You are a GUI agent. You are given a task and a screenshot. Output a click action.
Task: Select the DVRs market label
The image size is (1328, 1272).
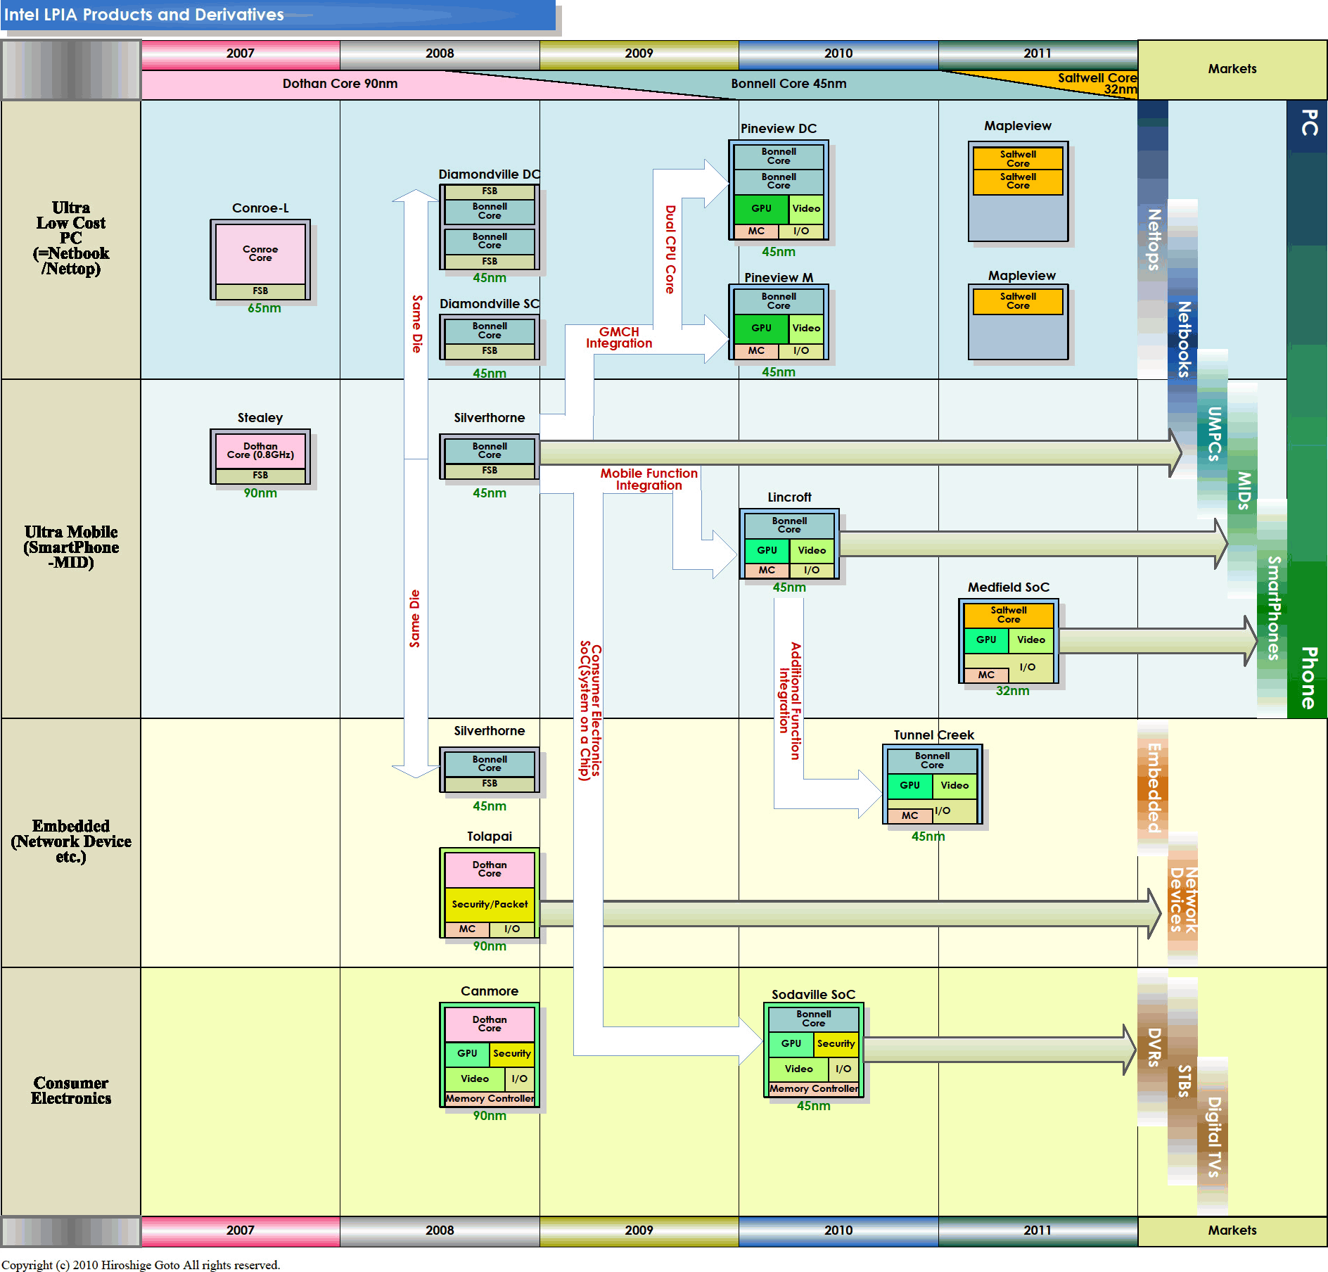(1154, 1047)
